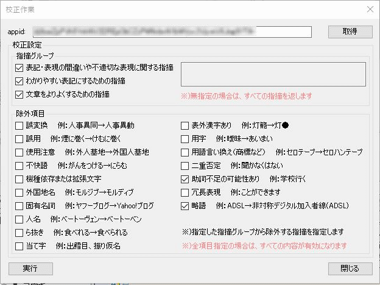Enable the 誤用 exclusion checkbox

(x=19, y=139)
